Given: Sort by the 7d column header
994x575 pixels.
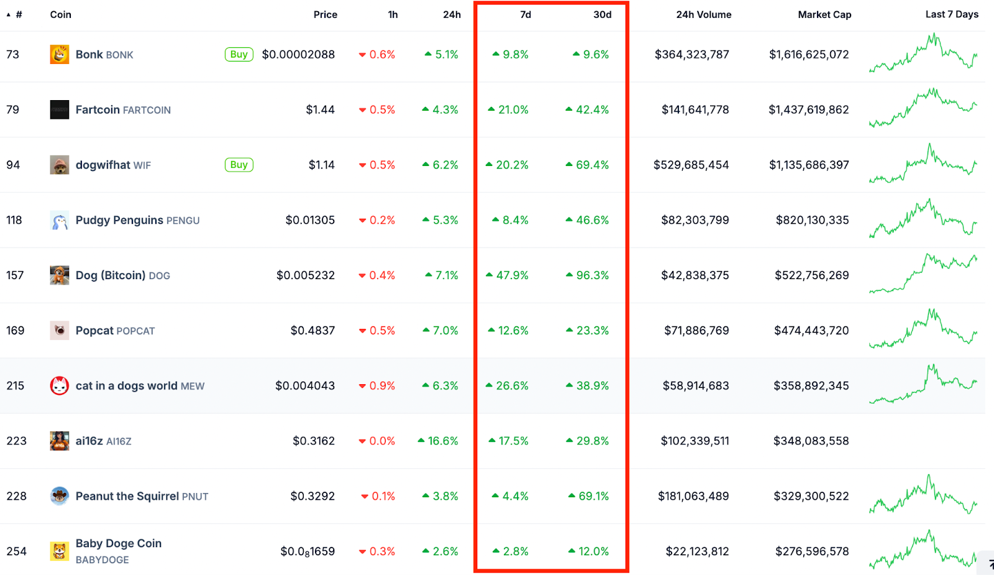Looking at the screenshot, I should click(525, 14).
